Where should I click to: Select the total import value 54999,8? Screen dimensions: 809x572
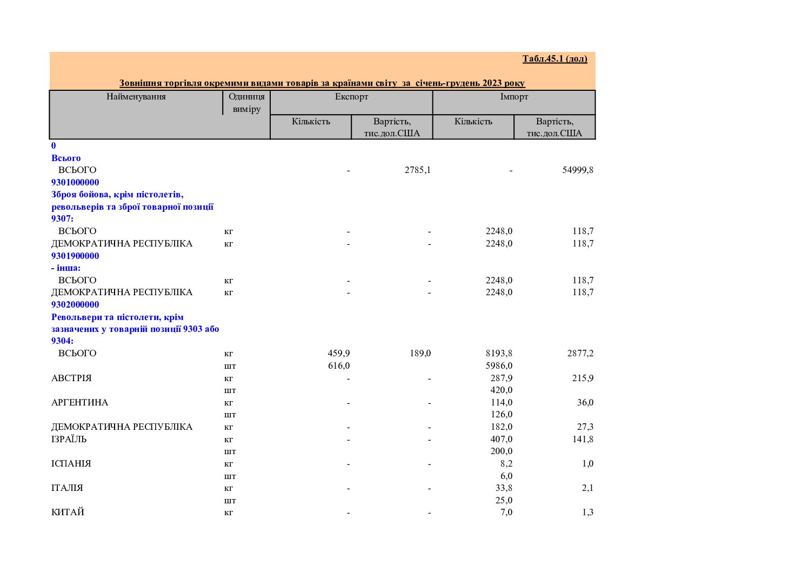click(578, 170)
